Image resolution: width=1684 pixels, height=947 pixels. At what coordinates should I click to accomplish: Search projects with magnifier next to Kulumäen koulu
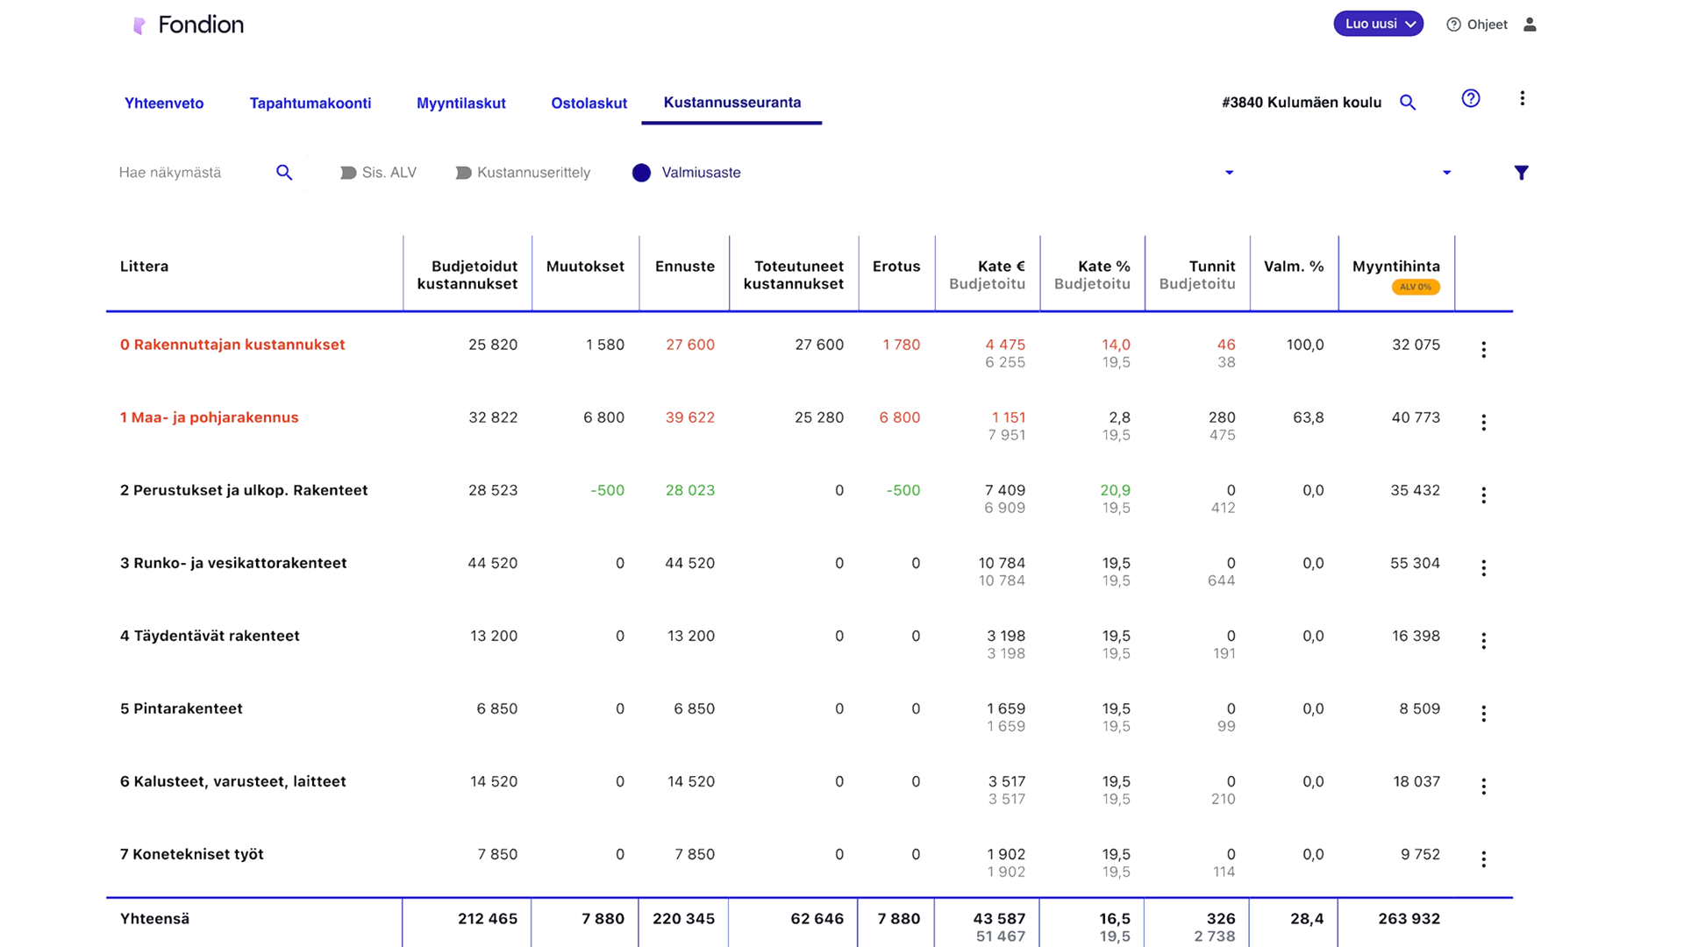pos(1408,103)
